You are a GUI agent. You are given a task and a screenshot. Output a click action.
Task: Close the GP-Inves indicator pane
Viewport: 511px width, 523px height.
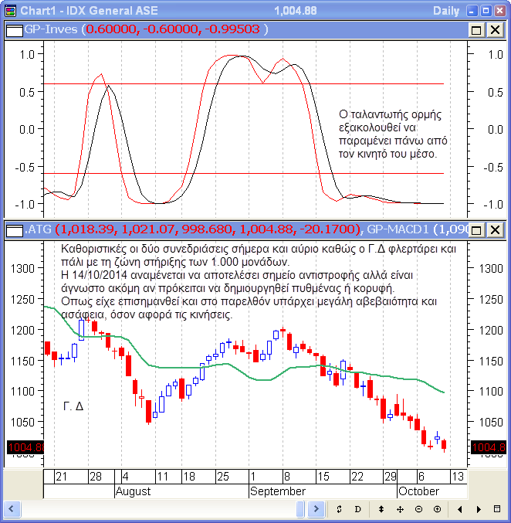495,29
